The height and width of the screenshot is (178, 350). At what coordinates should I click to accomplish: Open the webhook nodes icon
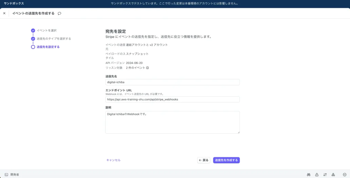(x=333, y=175)
